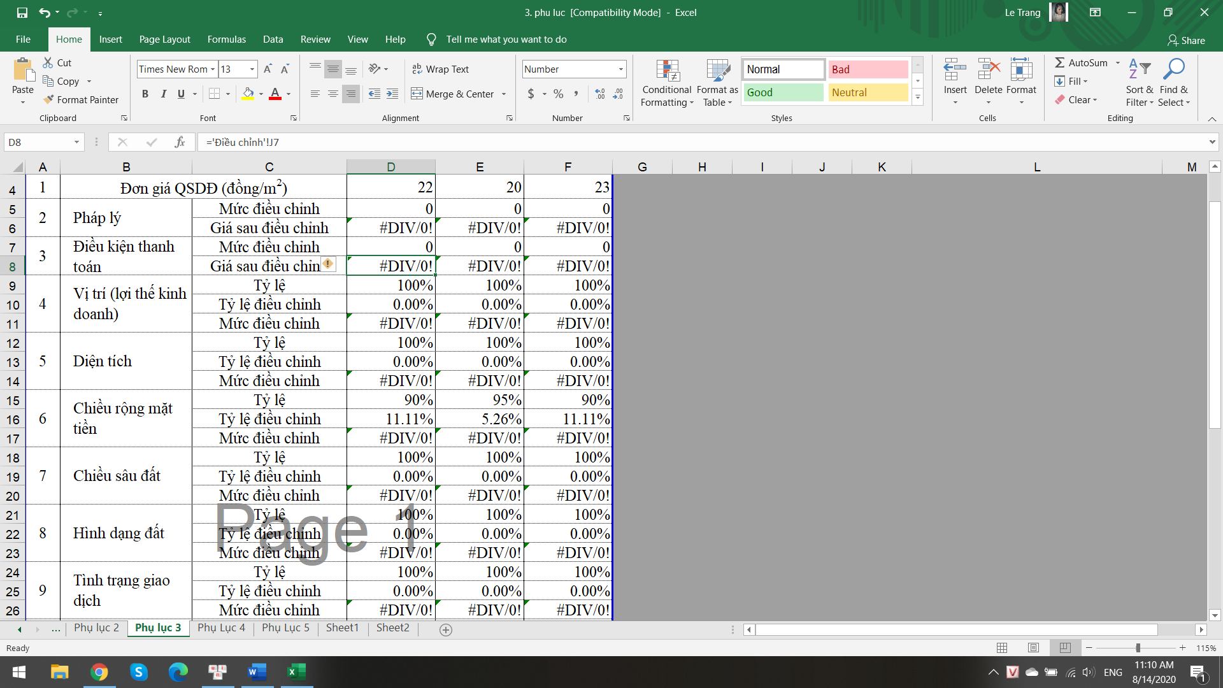1223x688 pixels.
Task: Switch to Page Layout view icon
Action: (x=1033, y=648)
